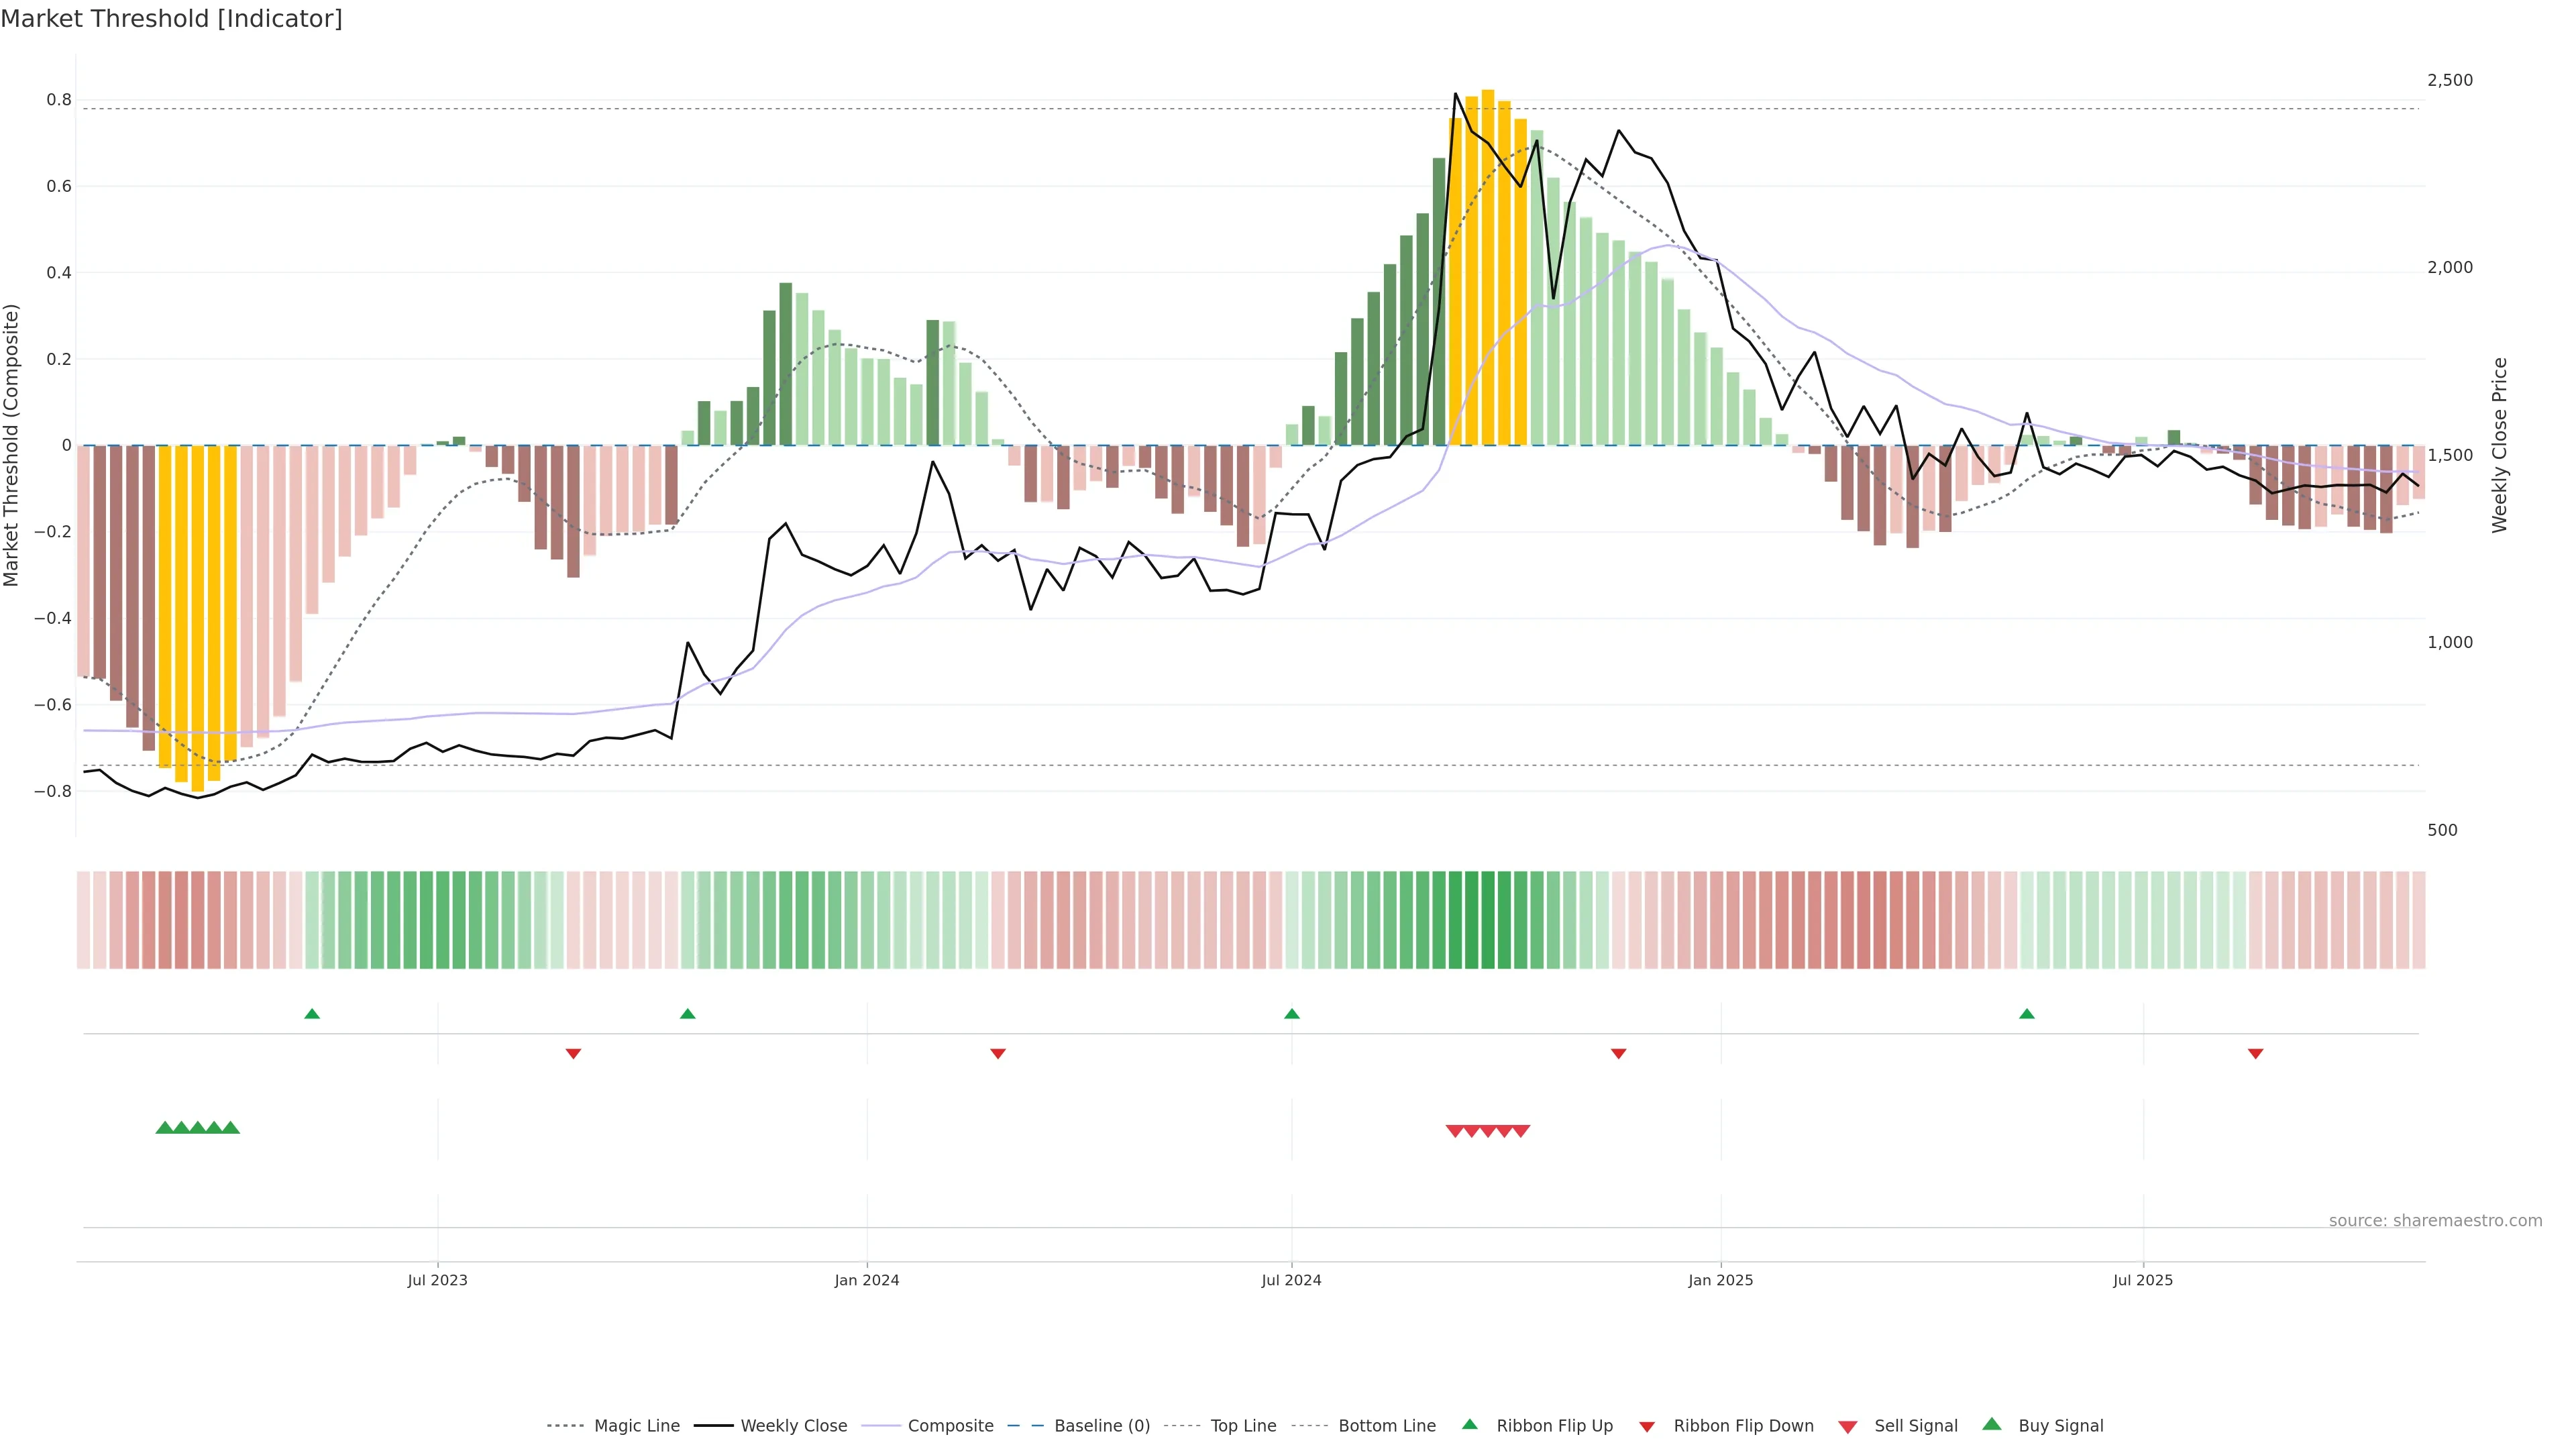
Task: Click the Ribbon Flip Down legend triangle
Action: [1647, 1426]
